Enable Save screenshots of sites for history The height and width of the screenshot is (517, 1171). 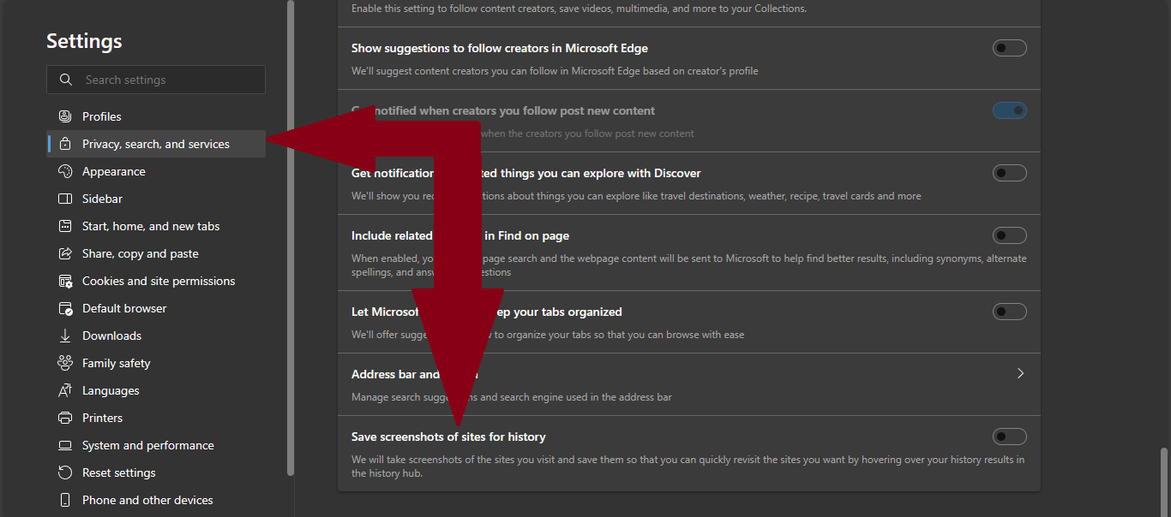1010,437
